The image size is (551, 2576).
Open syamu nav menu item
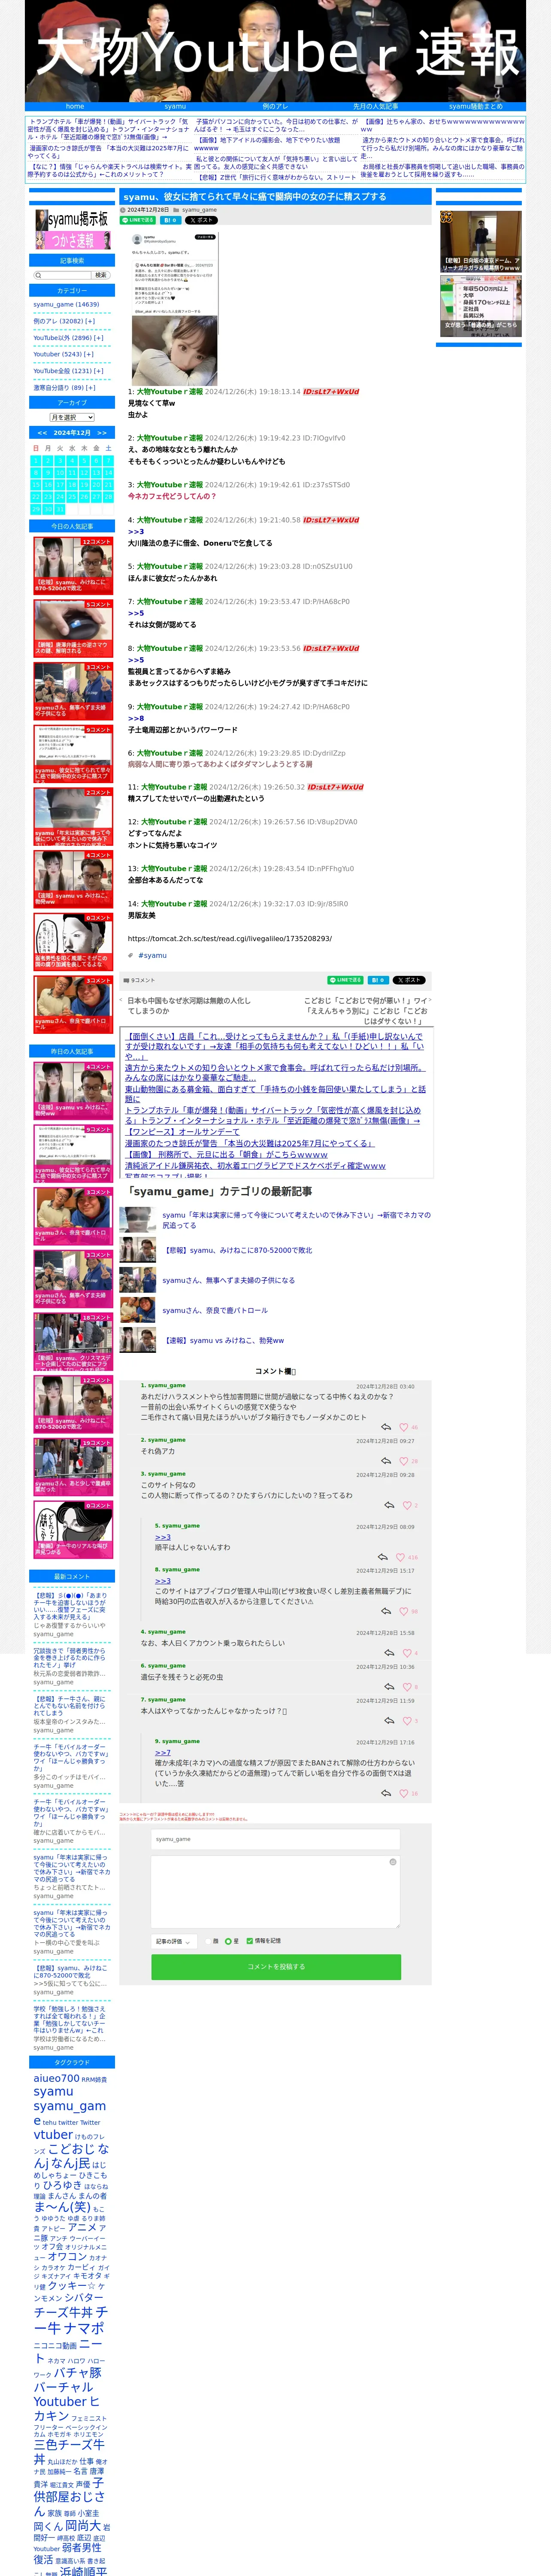(175, 106)
